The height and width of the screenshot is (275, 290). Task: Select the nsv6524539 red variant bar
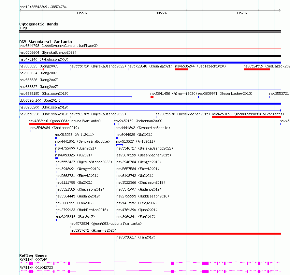pos(257,69)
